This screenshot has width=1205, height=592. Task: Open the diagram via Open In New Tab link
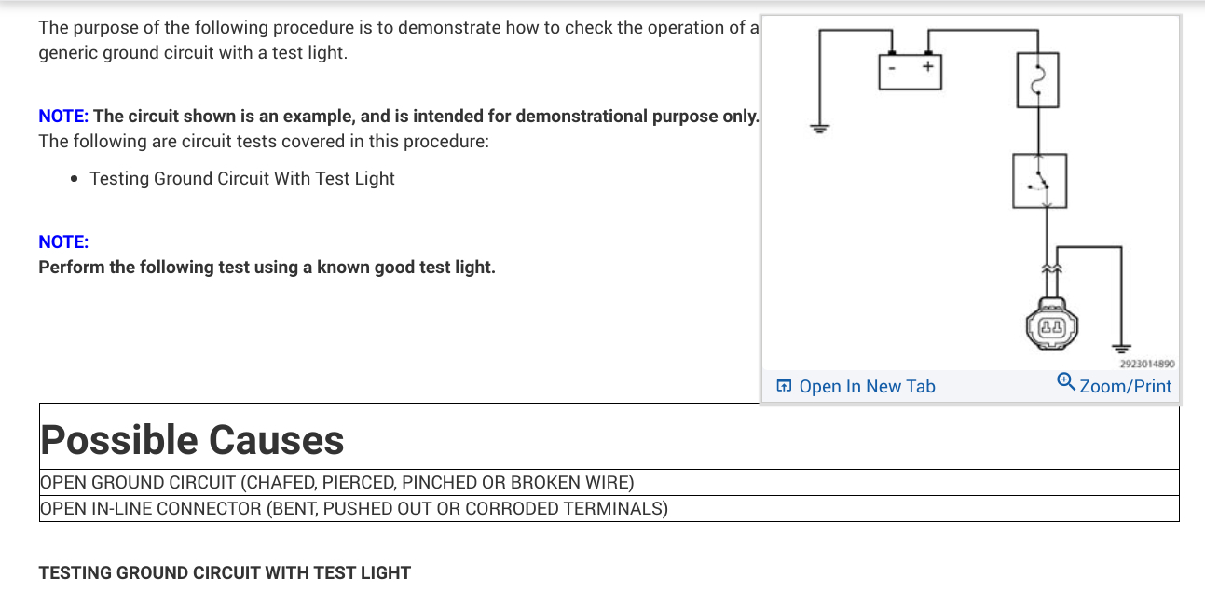(867, 386)
